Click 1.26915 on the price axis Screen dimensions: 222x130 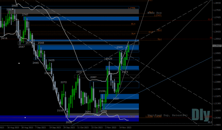tap(217, 24)
